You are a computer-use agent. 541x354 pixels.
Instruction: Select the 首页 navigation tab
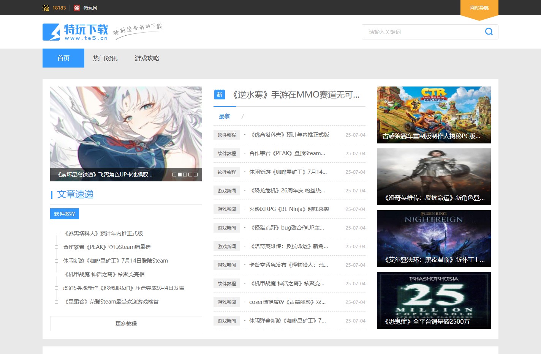pos(63,58)
